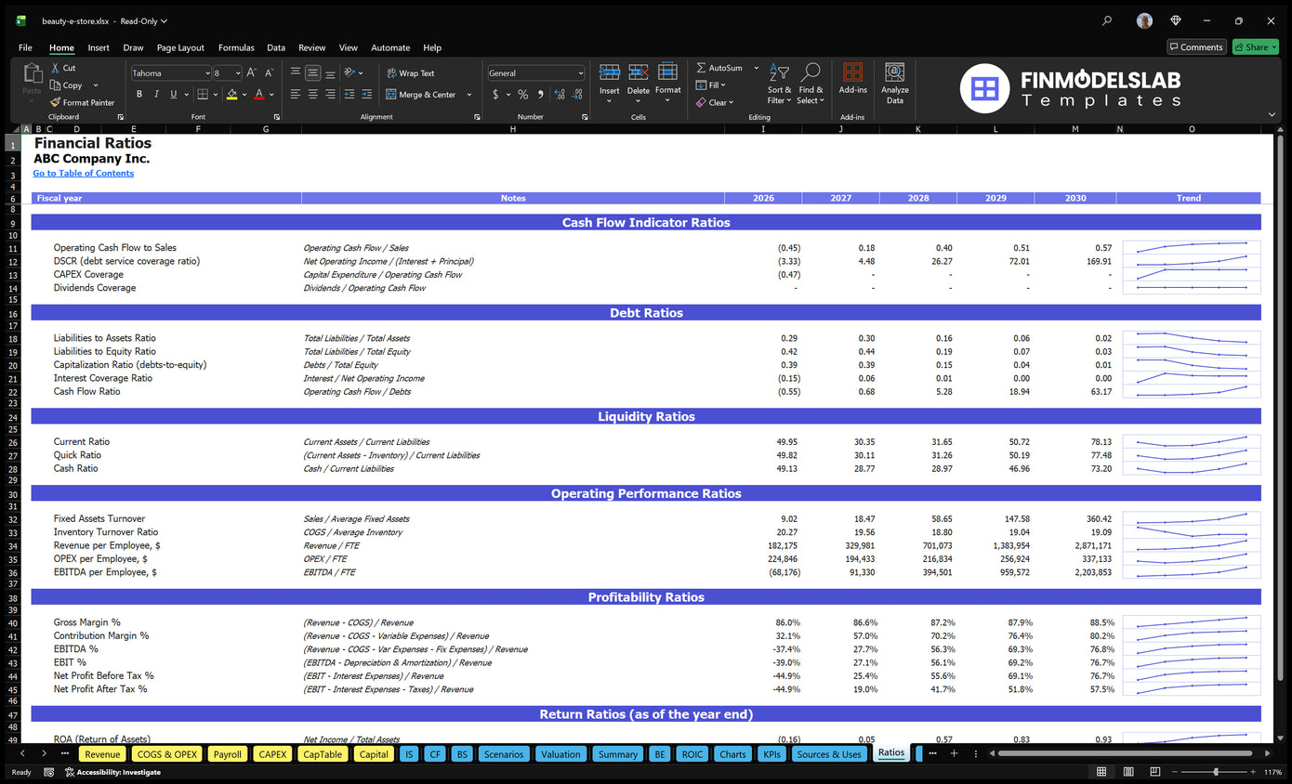Toggle bold formatting
Screen dimensions: 1292x784
pyautogui.click(x=138, y=94)
